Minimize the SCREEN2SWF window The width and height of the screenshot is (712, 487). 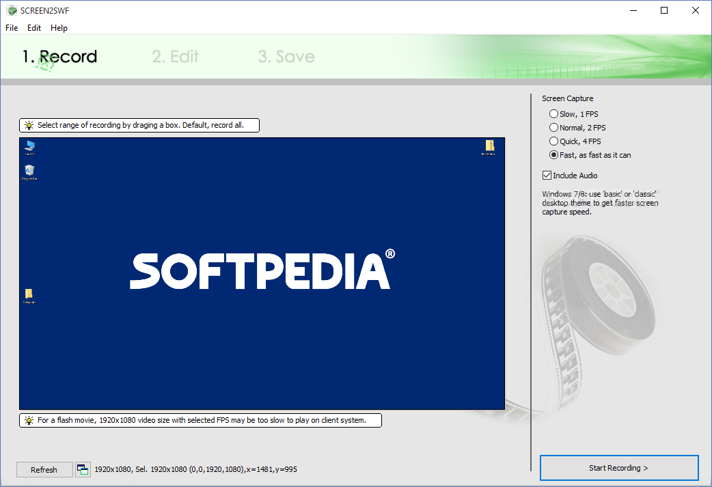(x=633, y=10)
